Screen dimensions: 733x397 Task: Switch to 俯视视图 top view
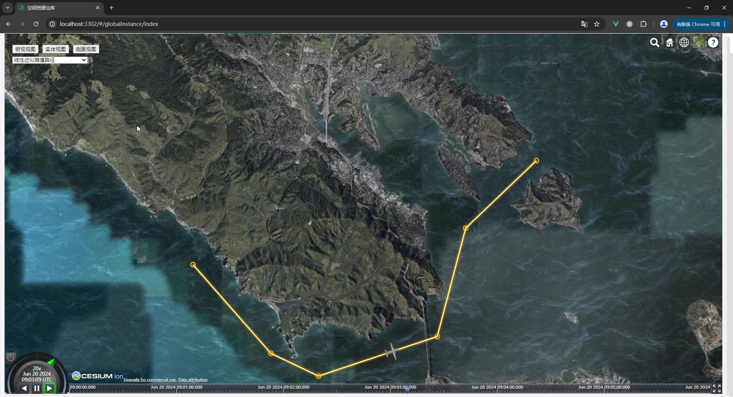25,49
